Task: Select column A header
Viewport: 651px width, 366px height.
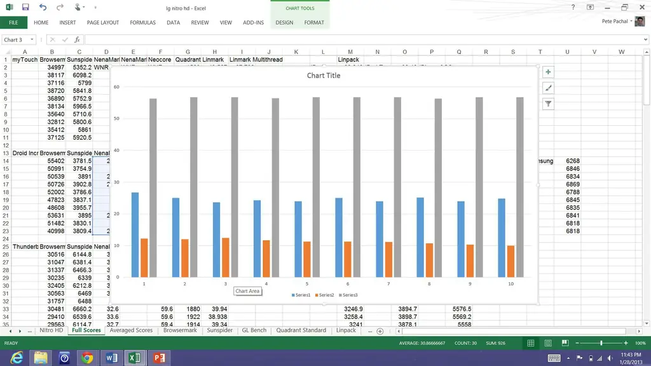Action: pos(25,52)
